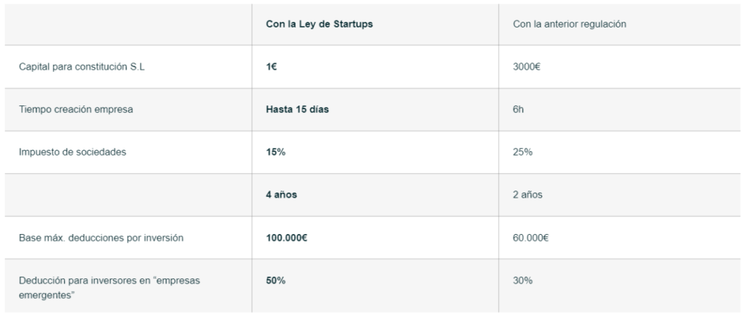Click the '6h' time cell
This screenshot has height=317, width=746.
coord(519,110)
